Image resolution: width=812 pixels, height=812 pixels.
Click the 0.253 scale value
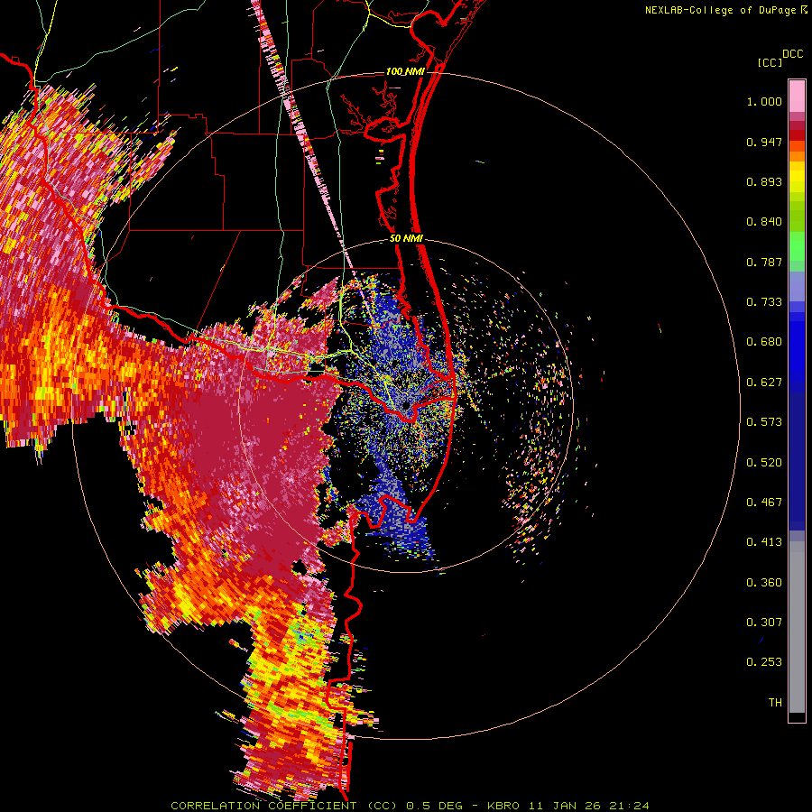tap(764, 662)
